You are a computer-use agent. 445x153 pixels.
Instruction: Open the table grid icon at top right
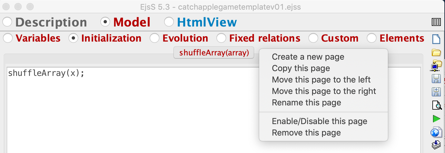(x=436, y=22)
